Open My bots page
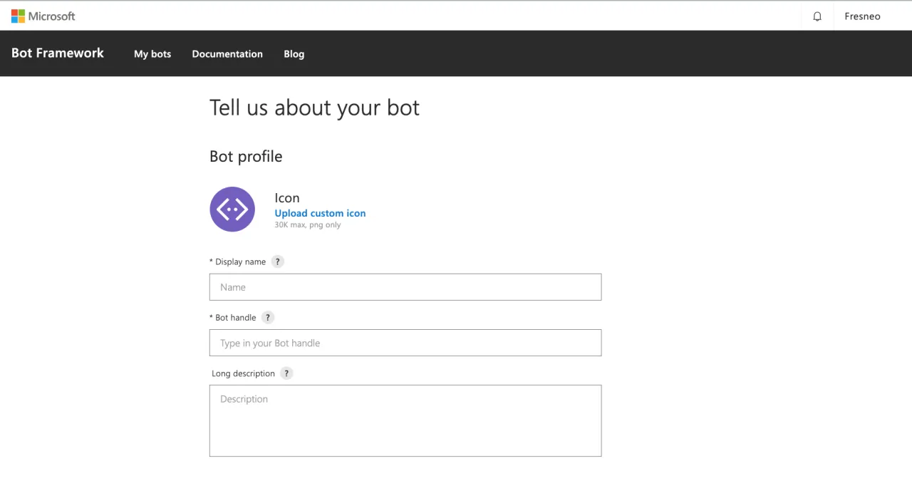 [152, 54]
